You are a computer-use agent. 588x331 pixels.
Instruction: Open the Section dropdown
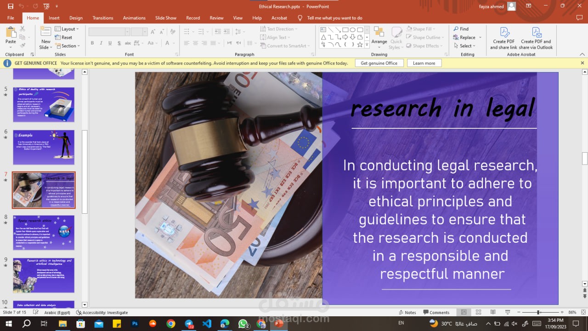click(67, 46)
